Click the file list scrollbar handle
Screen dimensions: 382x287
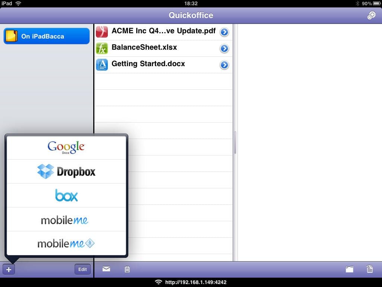235,142
